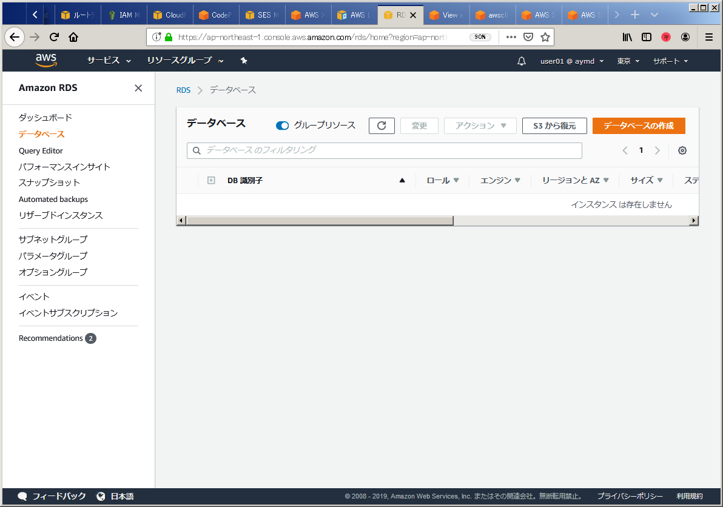Expand all rows with plus icon
The image size is (723, 507).
point(211,180)
